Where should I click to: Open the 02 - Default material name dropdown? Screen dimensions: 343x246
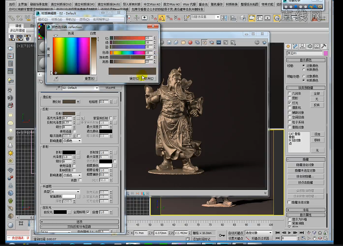pyautogui.click(x=97, y=88)
